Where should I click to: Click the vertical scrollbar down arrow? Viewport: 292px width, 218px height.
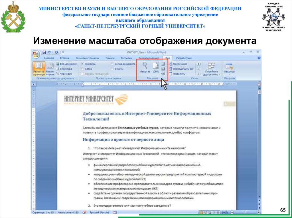pos(259,197)
